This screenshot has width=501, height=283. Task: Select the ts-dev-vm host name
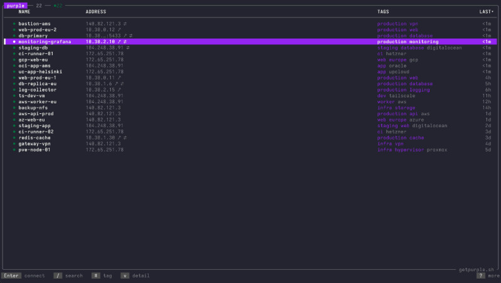(x=31, y=96)
